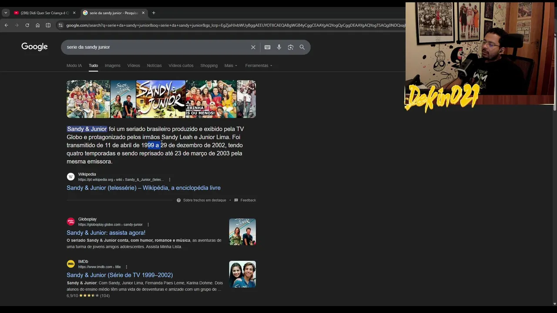Switch to Vídeos results
The image size is (557, 313).
click(x=134, y=66)
